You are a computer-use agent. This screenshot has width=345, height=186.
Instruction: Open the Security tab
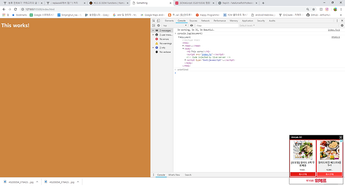(261, 21)
